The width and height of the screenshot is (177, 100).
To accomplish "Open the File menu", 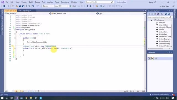I will click(x=7, y=2).
